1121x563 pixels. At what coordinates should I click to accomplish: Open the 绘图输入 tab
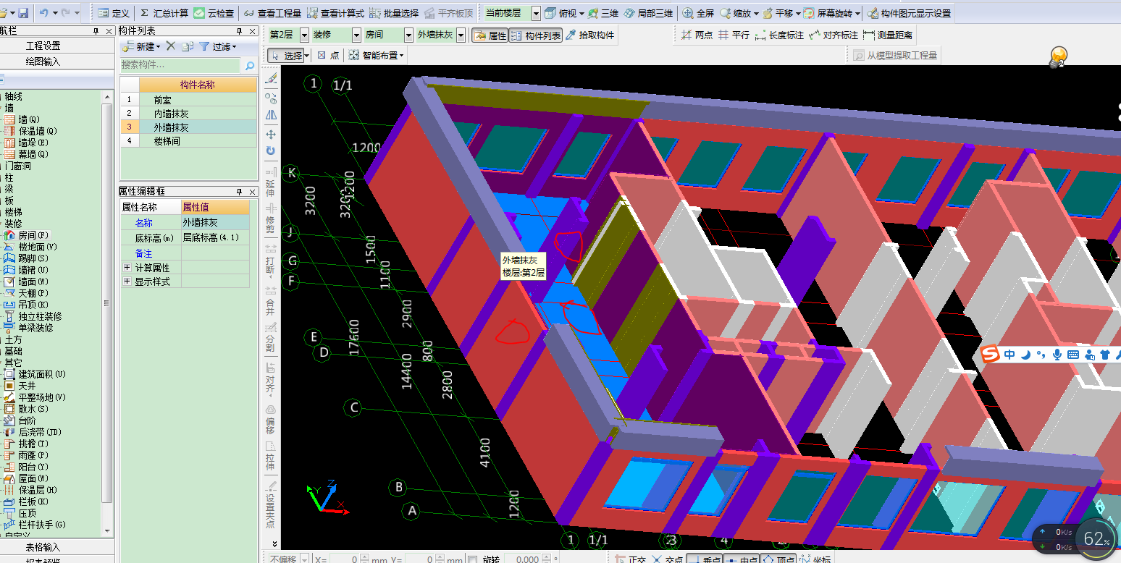tap(43, 62)
